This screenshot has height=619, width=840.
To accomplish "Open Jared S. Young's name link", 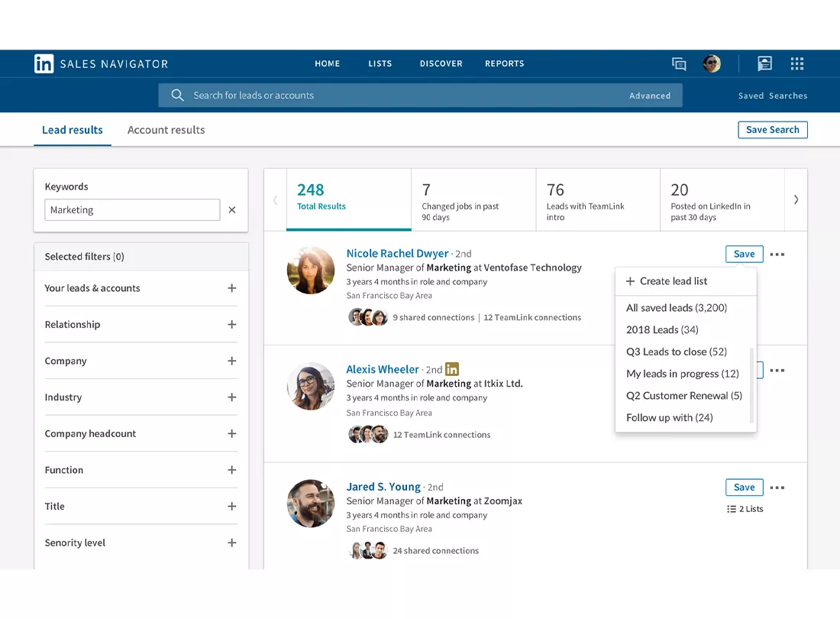I will point(383,487).
